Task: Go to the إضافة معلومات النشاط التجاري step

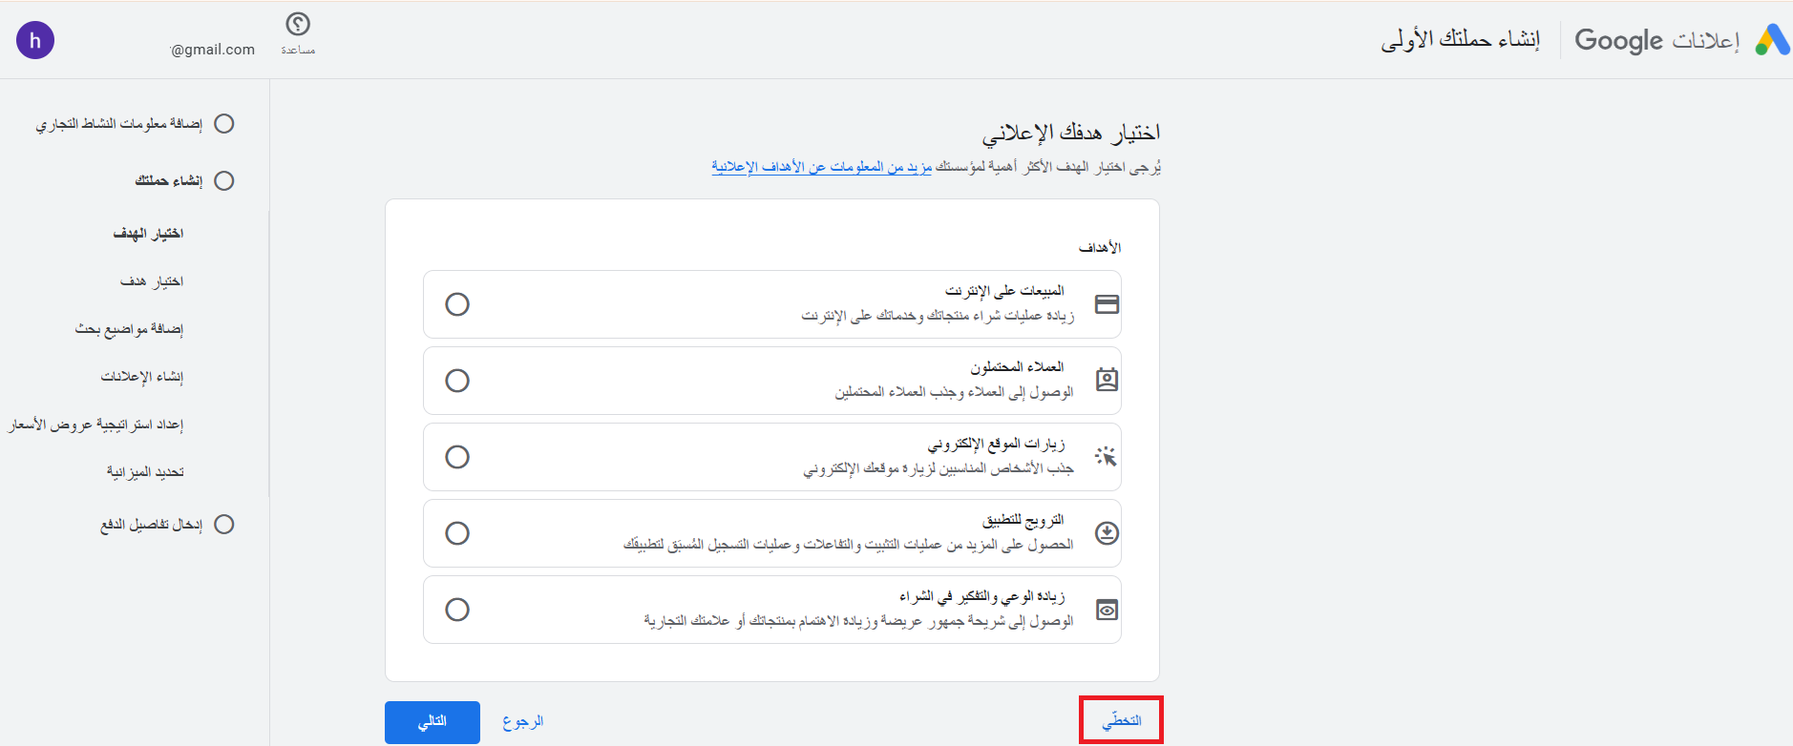Action: point(119,124)
